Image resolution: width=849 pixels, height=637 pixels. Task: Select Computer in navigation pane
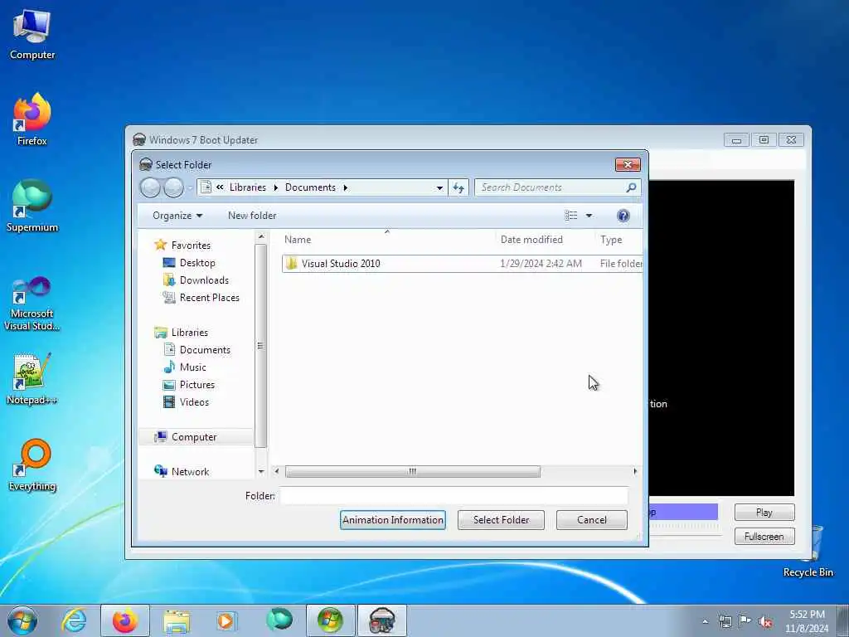[194, 437]
